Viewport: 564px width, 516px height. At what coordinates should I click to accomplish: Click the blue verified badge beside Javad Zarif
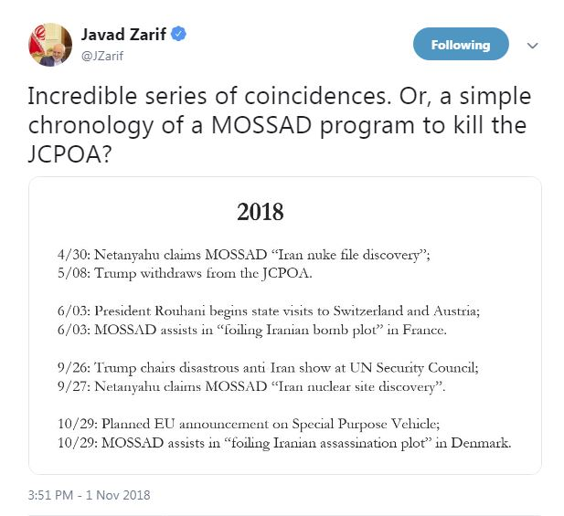(181, 36)
